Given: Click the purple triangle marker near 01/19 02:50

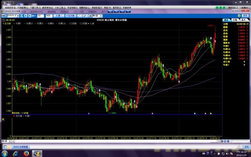Looking at the screenshot, I should 89,113.
